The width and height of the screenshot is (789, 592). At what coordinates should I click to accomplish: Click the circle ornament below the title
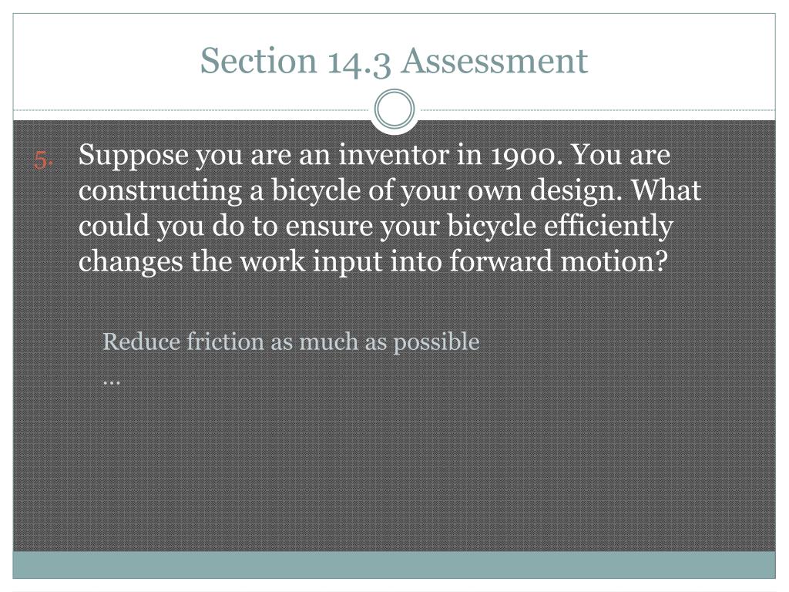(x=395, y=109)
